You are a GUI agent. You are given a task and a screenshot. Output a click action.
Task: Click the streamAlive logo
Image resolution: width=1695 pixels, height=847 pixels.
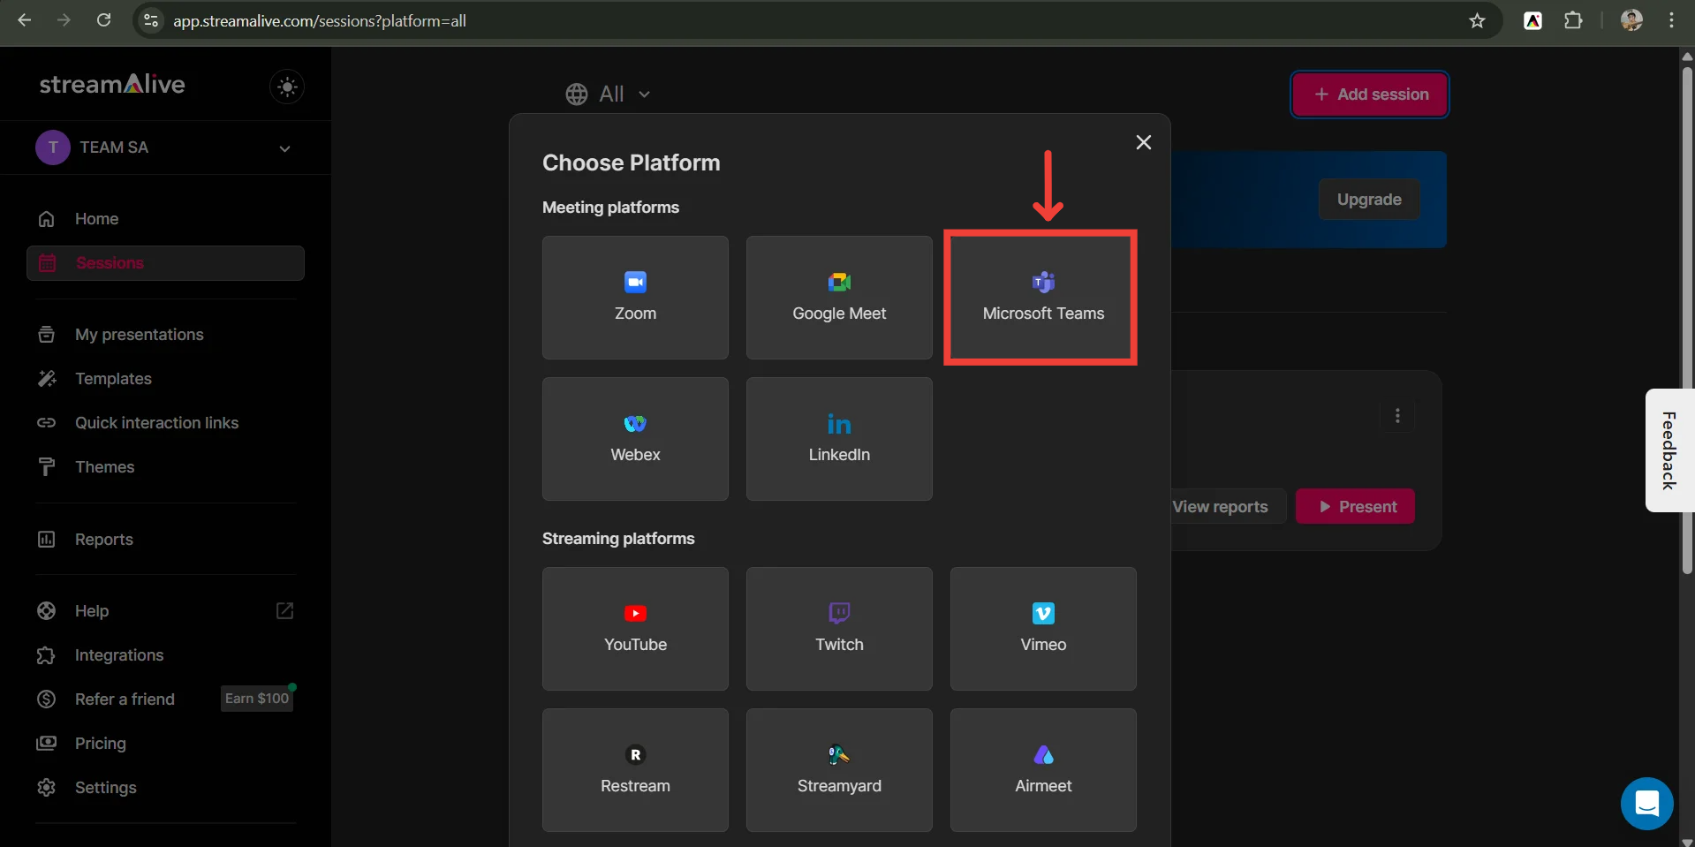click(112, 85)
